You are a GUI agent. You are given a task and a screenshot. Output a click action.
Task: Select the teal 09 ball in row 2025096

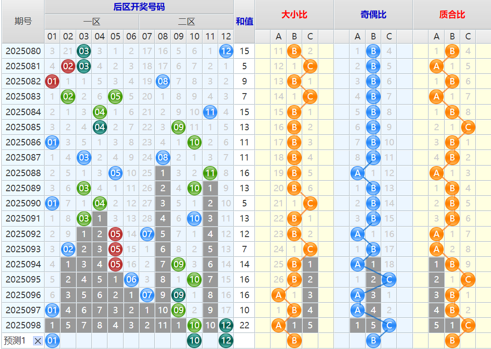[x=179, y=295]
